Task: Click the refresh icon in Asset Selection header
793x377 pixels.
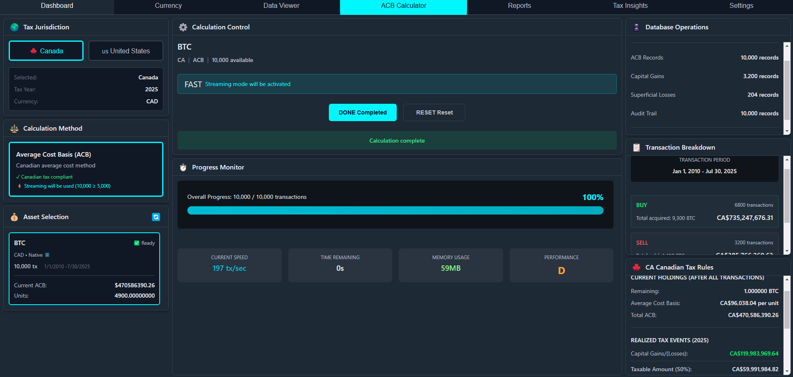Action: pyautogui.click(x=156, y=217)
